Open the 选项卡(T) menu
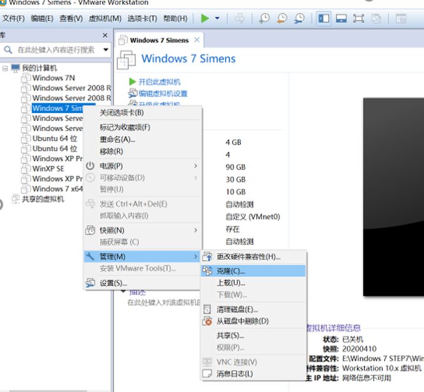The height and width of the screenshot is (392, 424). coord(143,18)
